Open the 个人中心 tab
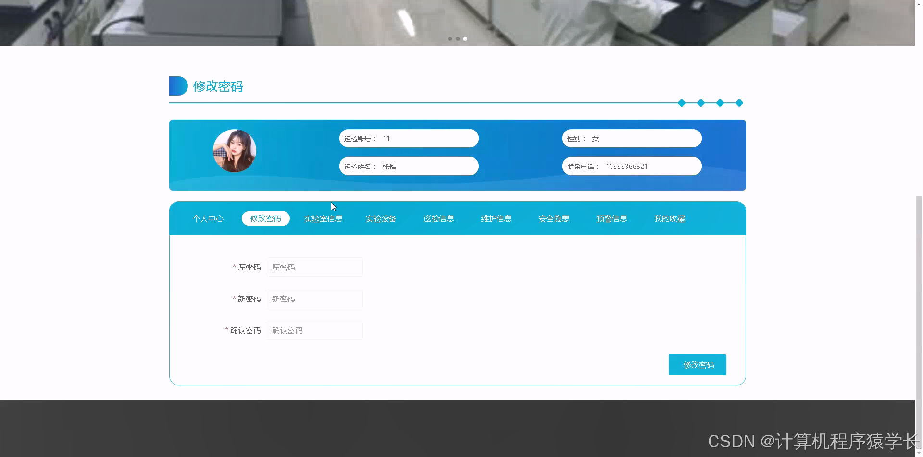Image resolution: width=923 pixels, height=457 pixels. point(208,218)
